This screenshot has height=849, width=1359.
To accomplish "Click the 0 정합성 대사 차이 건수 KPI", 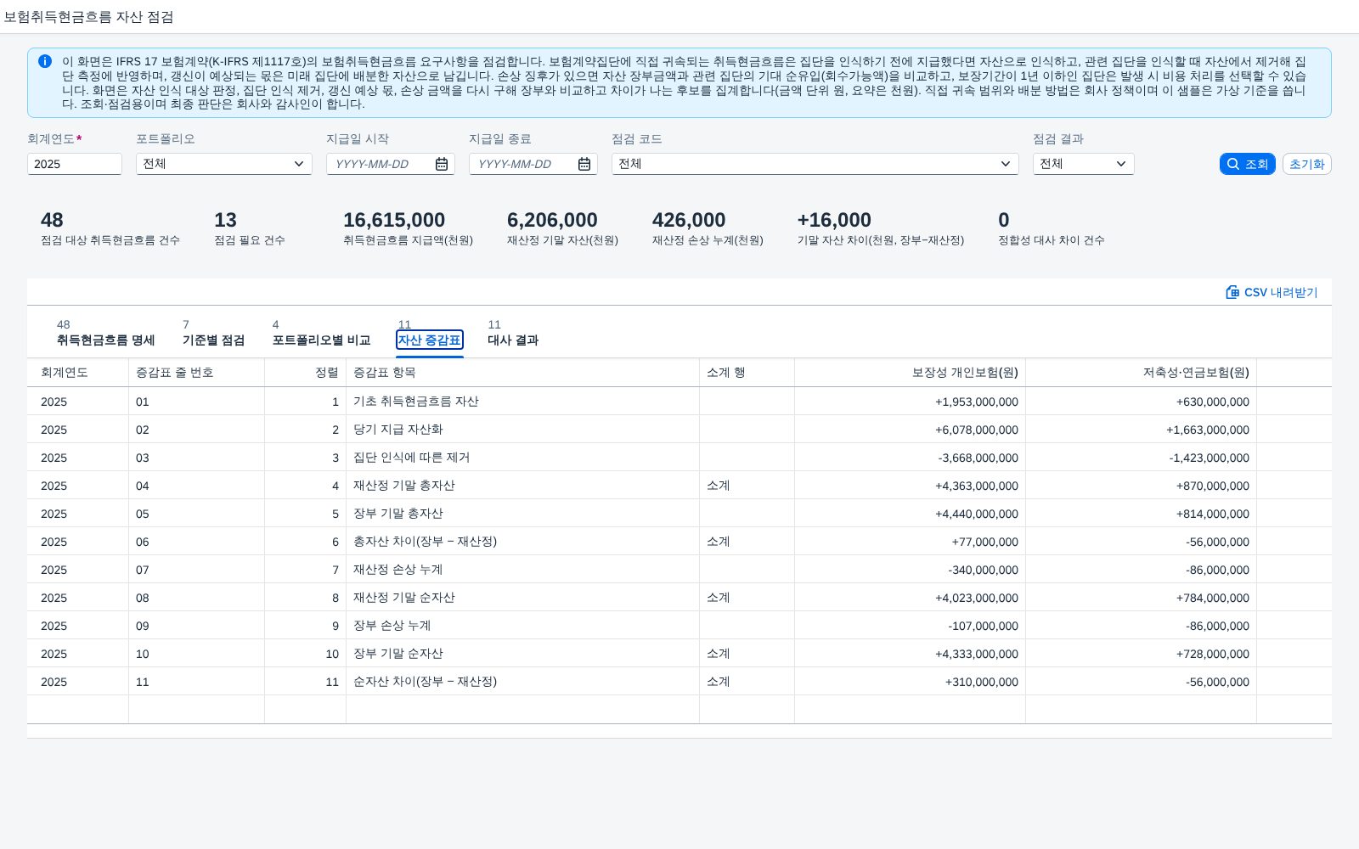I will tap(1052, 228).
